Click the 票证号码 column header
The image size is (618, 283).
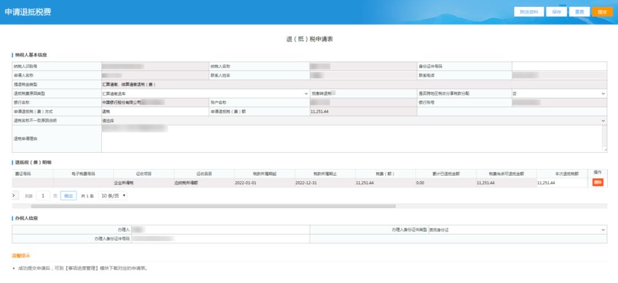point(23,174)
